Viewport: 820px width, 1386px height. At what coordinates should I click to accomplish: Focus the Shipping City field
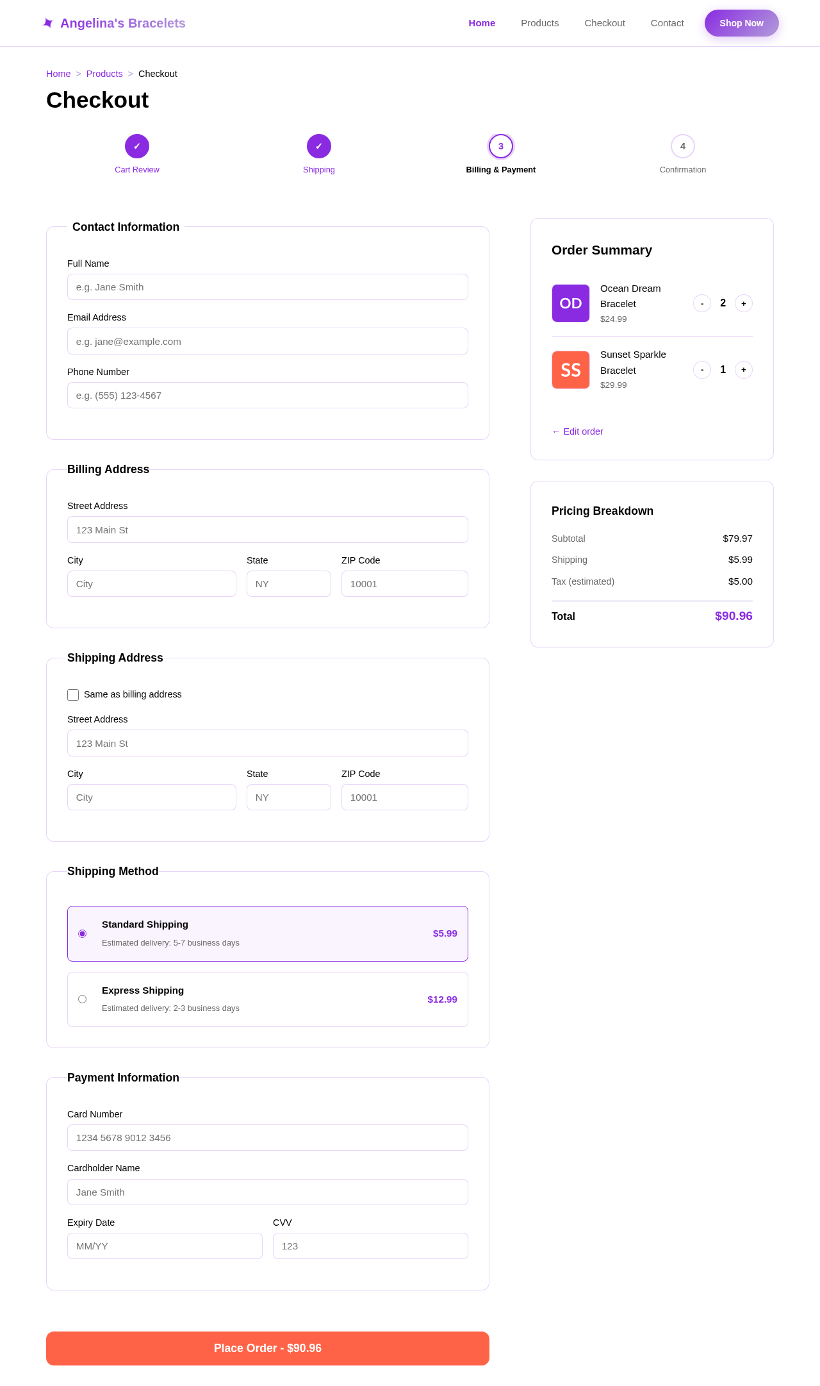click(x=152, y=797)
